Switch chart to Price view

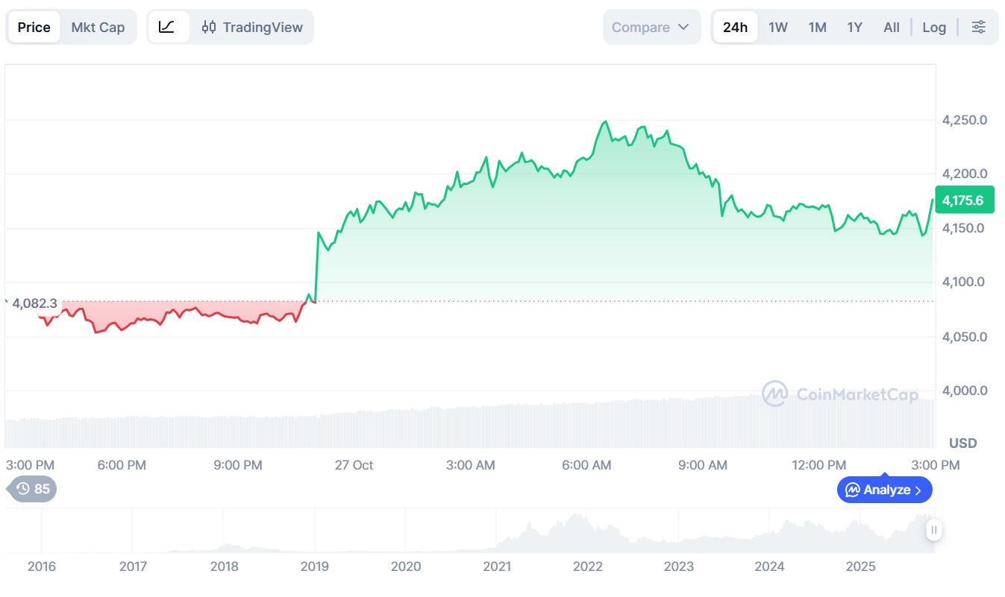pos(34,28)
